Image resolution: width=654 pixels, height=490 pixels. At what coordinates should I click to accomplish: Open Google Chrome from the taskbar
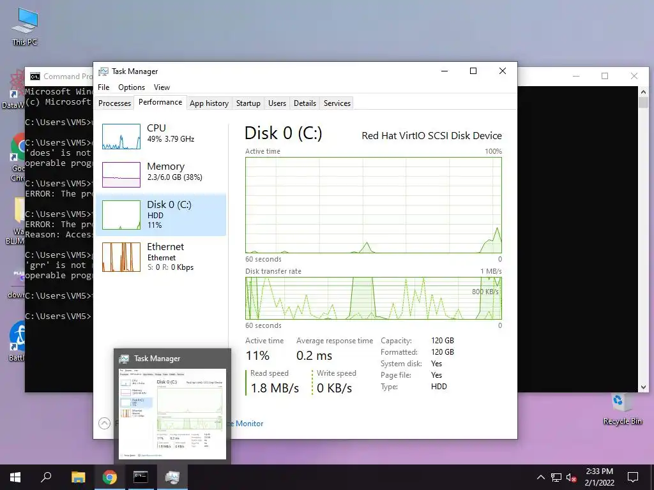pos(110,477)
